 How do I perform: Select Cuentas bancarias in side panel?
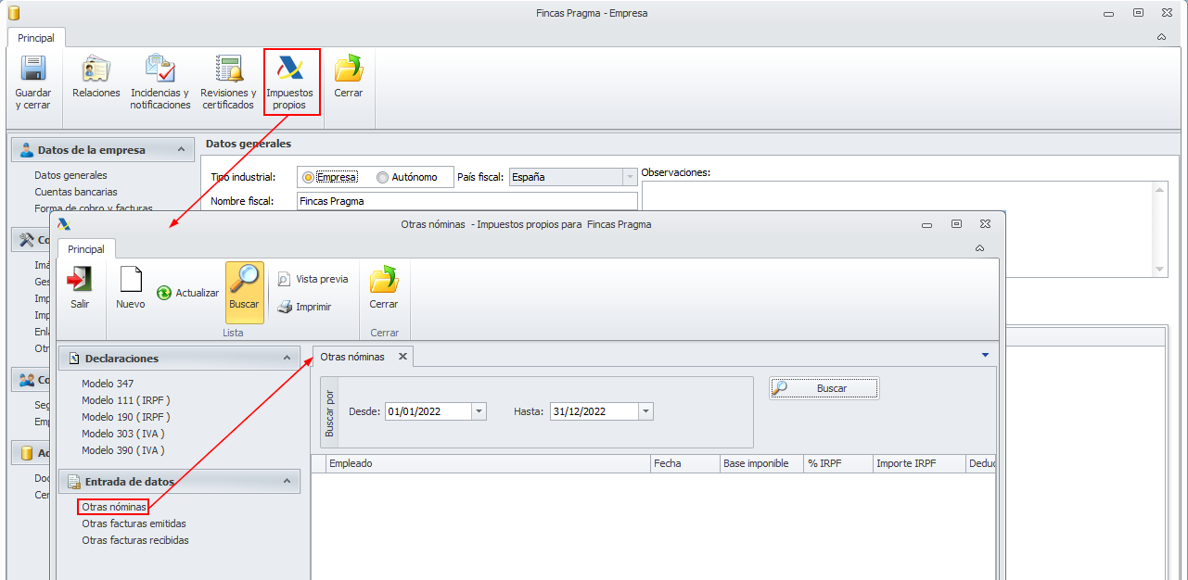coord(76,192)
